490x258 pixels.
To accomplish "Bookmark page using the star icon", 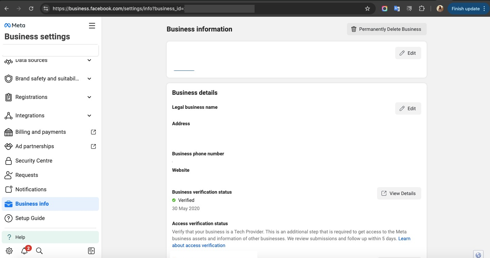I will click(367, 9).
